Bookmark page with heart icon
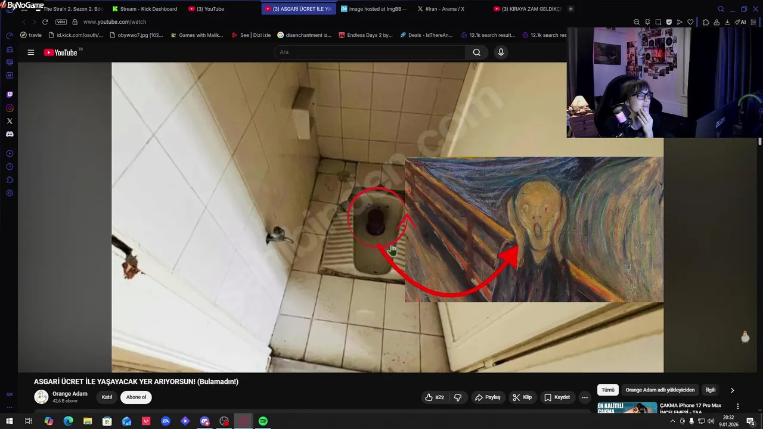This screenshot has height=429, width=763. tap(690, 22)
